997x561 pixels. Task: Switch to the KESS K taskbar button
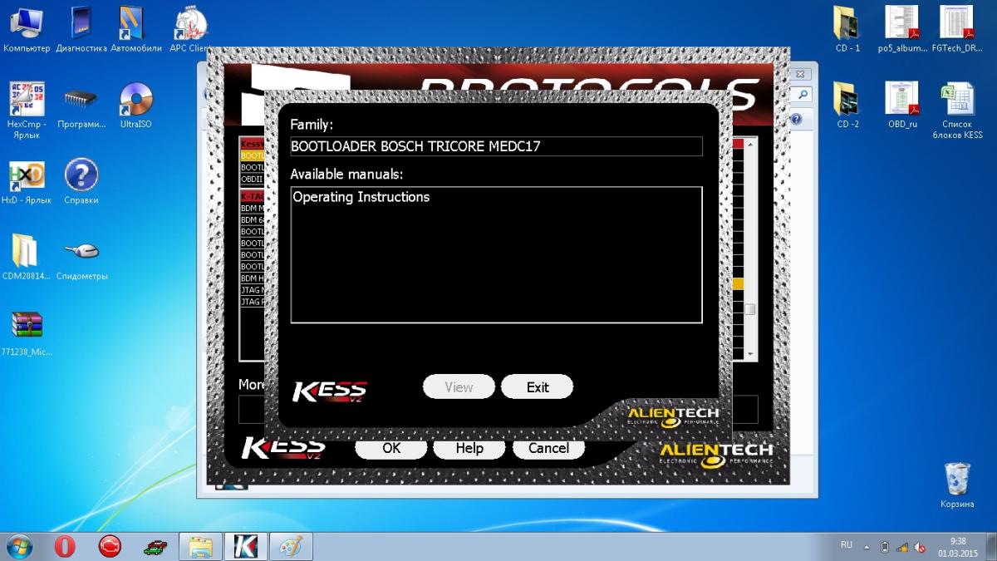pyautogui.click(x=246, y=546)
